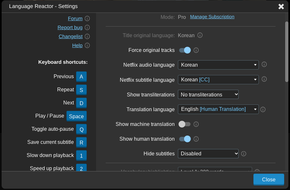Screen dimensions: 290x190
Task: Click the blue Close button
Action: click(x=269, y=179)
